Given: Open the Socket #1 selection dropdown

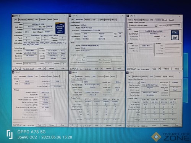Looking at the screenshot, I should (x=35, y=64).
